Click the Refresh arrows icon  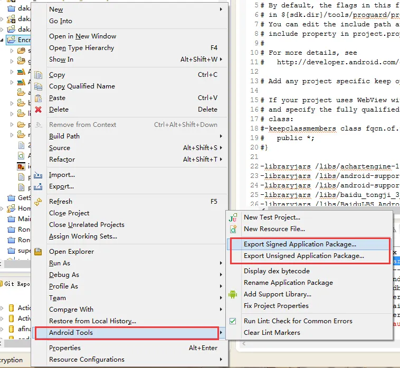38,202
